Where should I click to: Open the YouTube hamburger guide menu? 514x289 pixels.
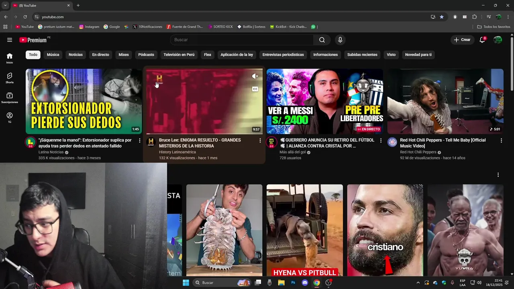tap(10, 40)
